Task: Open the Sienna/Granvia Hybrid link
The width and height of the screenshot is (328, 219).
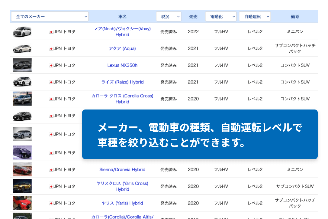Action: 122,169
